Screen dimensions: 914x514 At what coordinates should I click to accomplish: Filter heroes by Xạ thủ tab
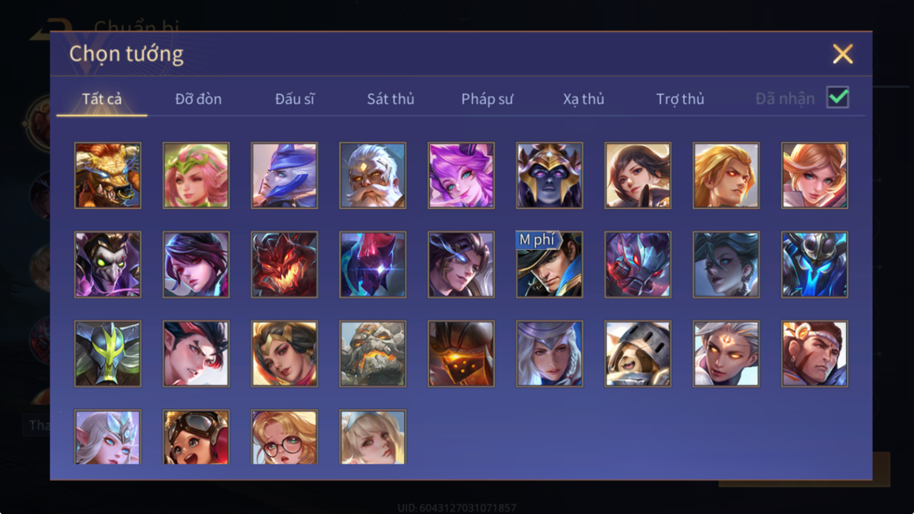tap(583, 99)
